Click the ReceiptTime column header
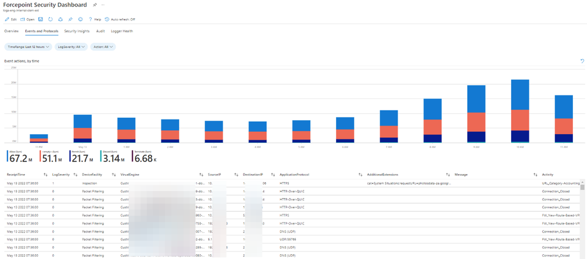 pos(16,174)
